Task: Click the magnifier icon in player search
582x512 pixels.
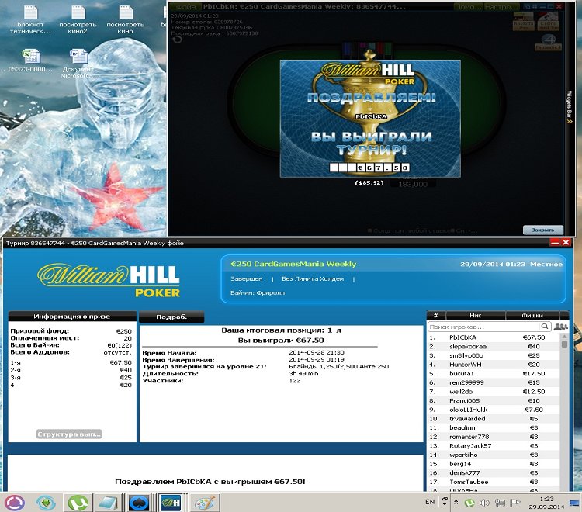Action: pyautogui.click(x=544, y=327)
